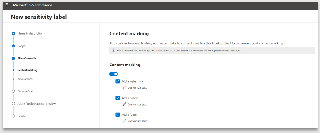Screen dimensions: 320x134
Task: Open the app launcher waffle icon
Action: coord(6,5)
